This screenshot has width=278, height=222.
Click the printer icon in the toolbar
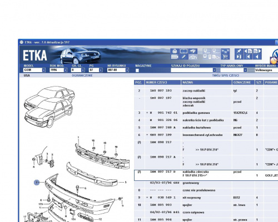[x=175, y=51]
